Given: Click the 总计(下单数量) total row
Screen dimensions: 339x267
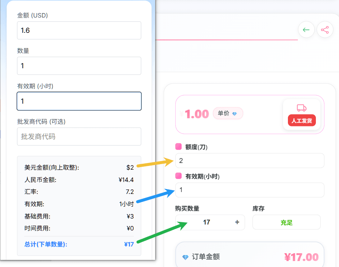Looking at the screenshot, I should [79, 245].
